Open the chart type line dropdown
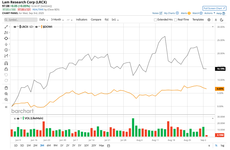 coord(70,20)
